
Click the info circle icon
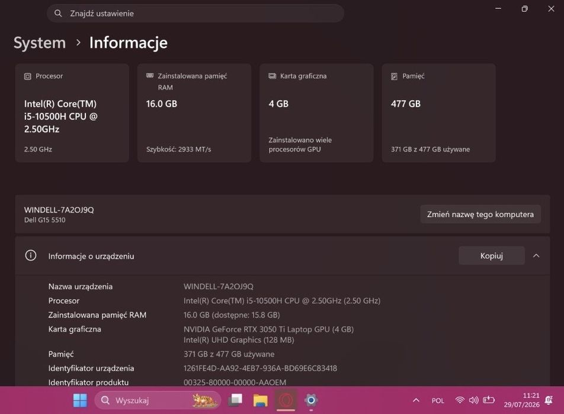31,255
